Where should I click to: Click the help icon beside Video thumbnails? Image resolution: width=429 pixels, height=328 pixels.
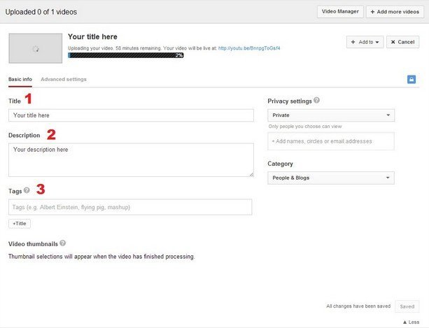63,243
